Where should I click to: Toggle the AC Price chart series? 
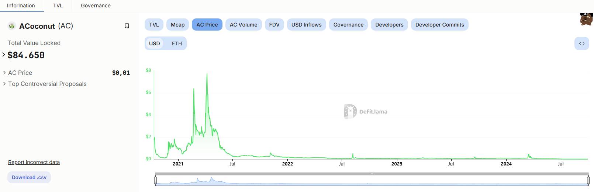(x=207, y=25)
